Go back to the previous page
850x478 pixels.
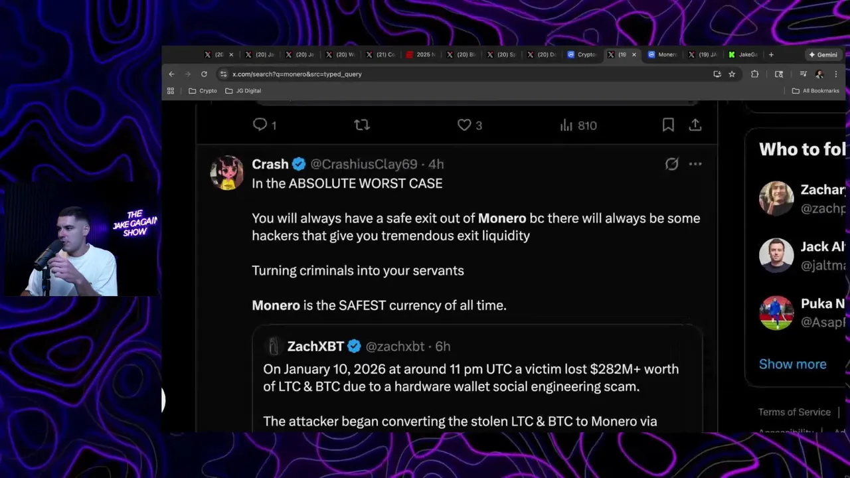(171, 74)
